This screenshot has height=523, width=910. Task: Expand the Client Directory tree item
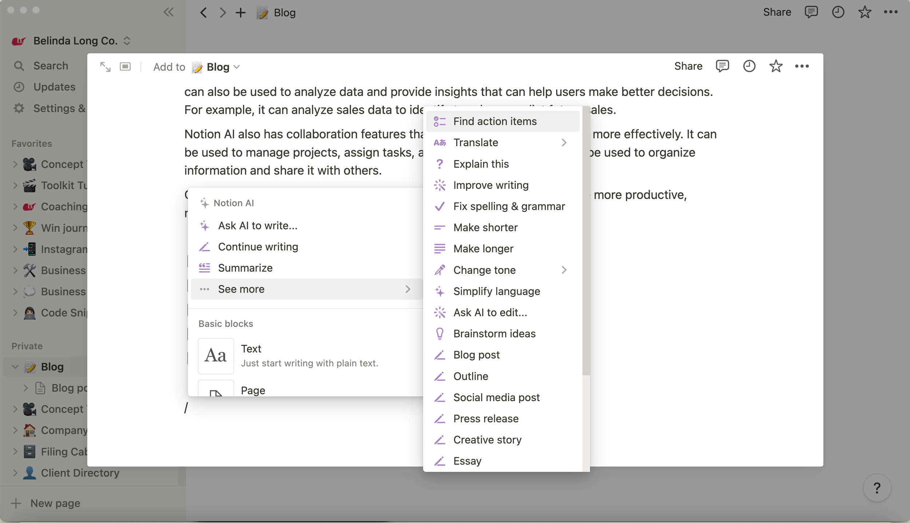[x=15, y=473]
